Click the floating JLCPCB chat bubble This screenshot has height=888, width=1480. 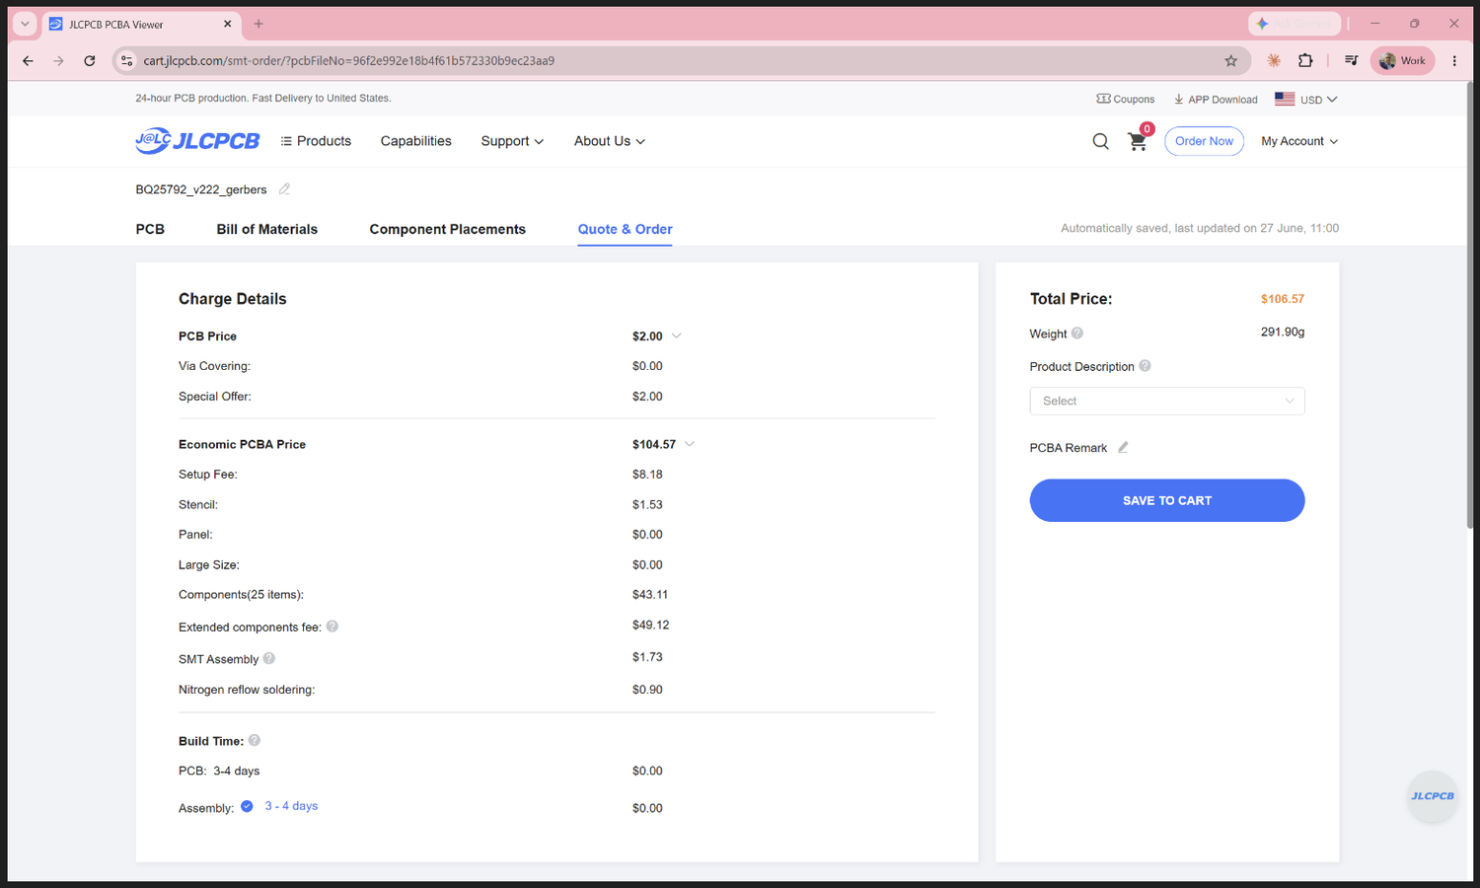(1432, 796)
